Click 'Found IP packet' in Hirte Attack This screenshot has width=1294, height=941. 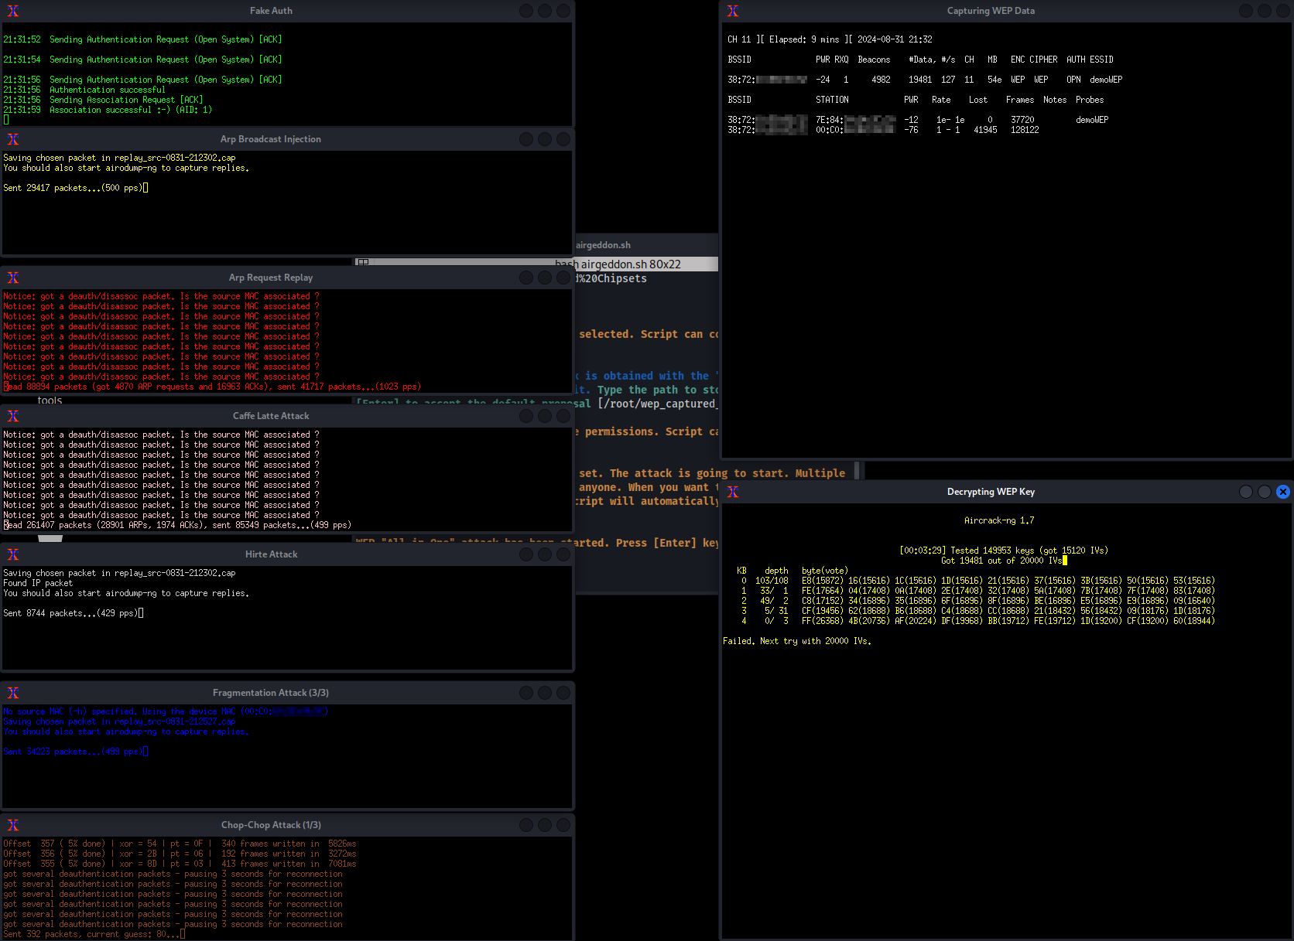(38, 583)
